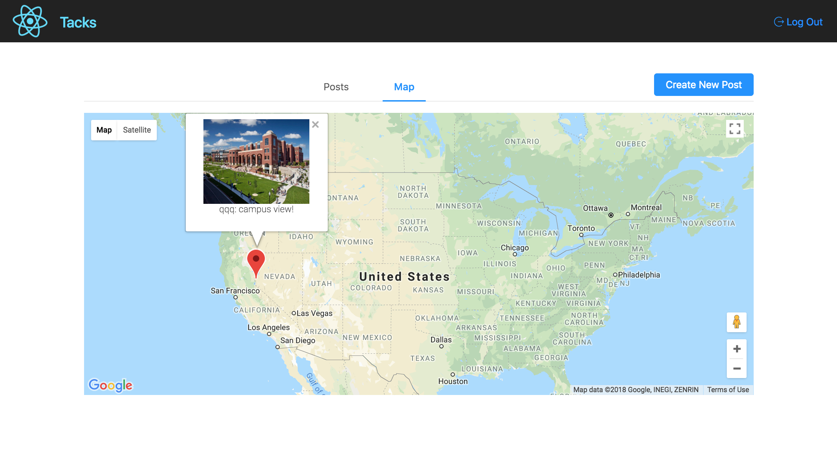837x450 pixels.
Task: Click the Log Out link
Action: [798, 22]
